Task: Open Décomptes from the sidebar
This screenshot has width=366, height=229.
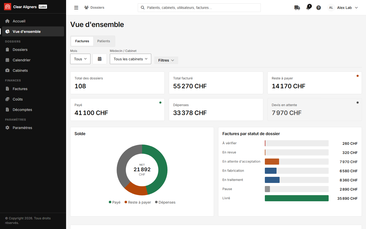Action: coord(33,110)
